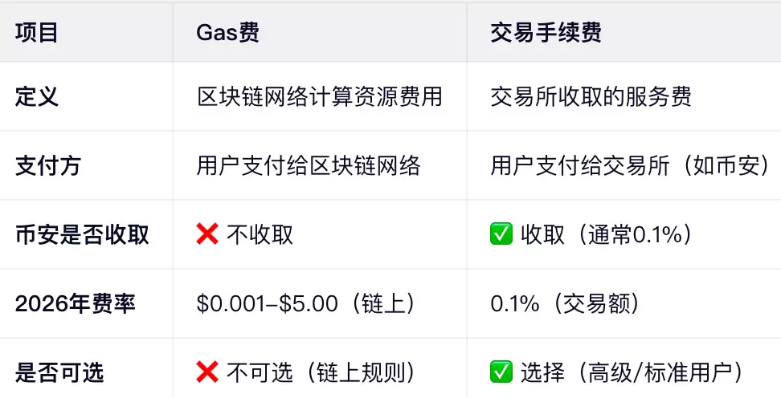Click the red X beside 不可选（链上规则）
Image resolution: width=781 pixels, height=398 pixels.
click(207, 372)
